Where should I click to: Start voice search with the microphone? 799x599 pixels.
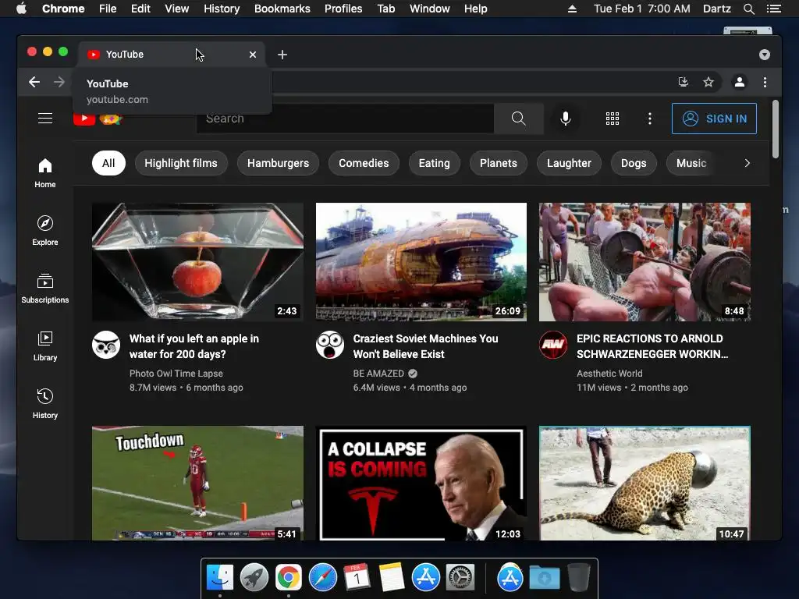[565, 119]
